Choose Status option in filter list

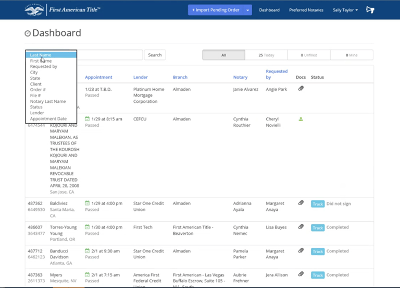point(51,107)
